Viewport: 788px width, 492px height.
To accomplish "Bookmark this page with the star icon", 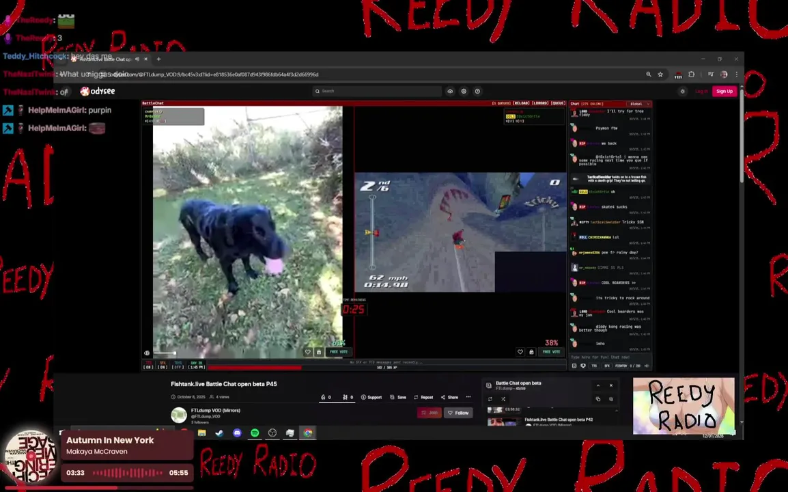I will click(660, 74).
